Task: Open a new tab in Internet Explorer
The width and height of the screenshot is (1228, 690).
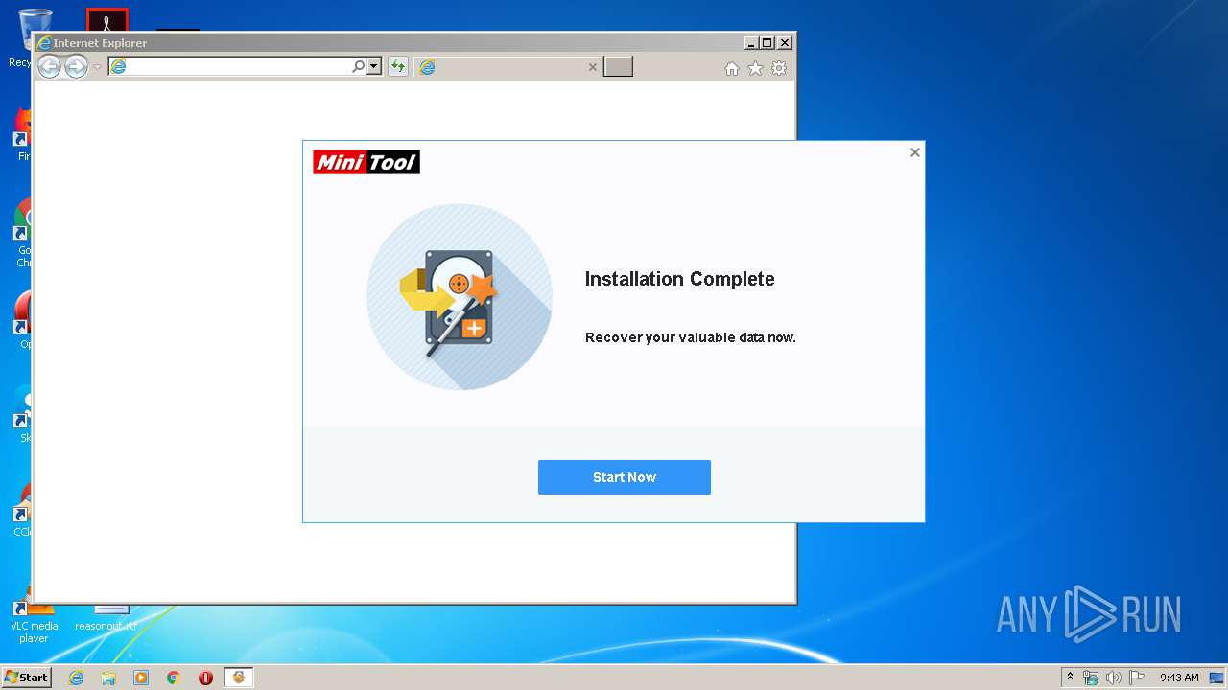Action: [618, 66]
